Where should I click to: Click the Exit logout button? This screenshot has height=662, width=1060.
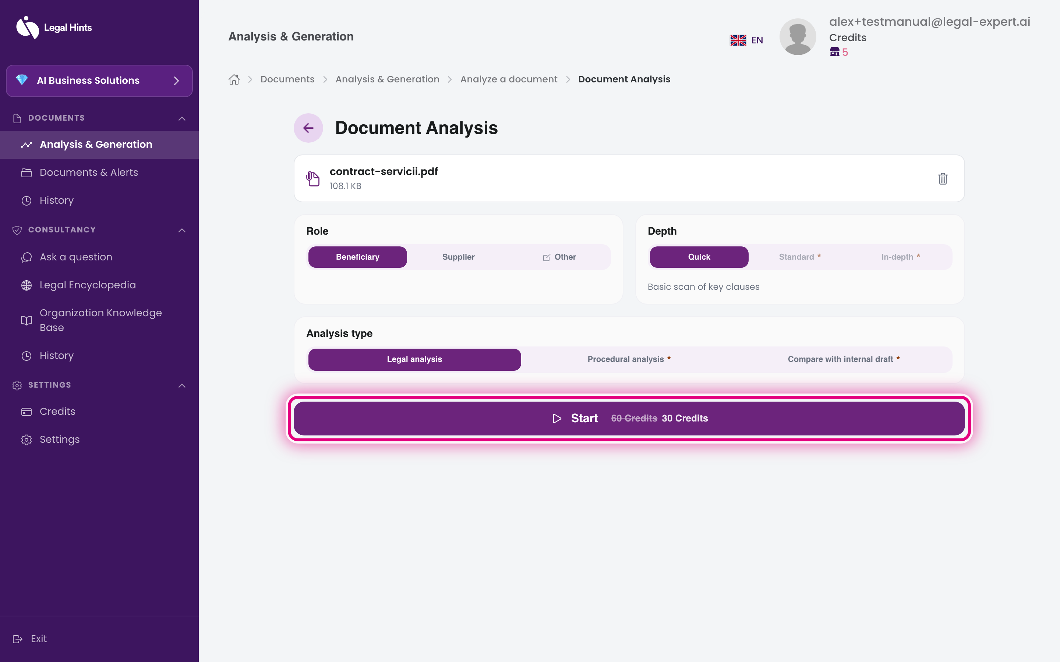coord(30,639)
